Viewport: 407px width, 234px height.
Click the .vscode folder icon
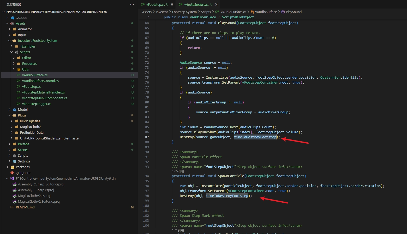pos(12,17)
